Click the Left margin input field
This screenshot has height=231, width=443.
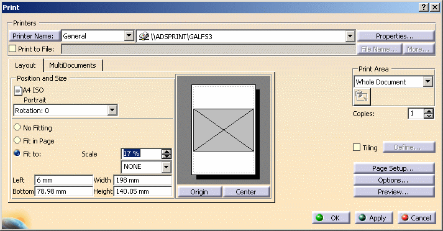(63, 180)
